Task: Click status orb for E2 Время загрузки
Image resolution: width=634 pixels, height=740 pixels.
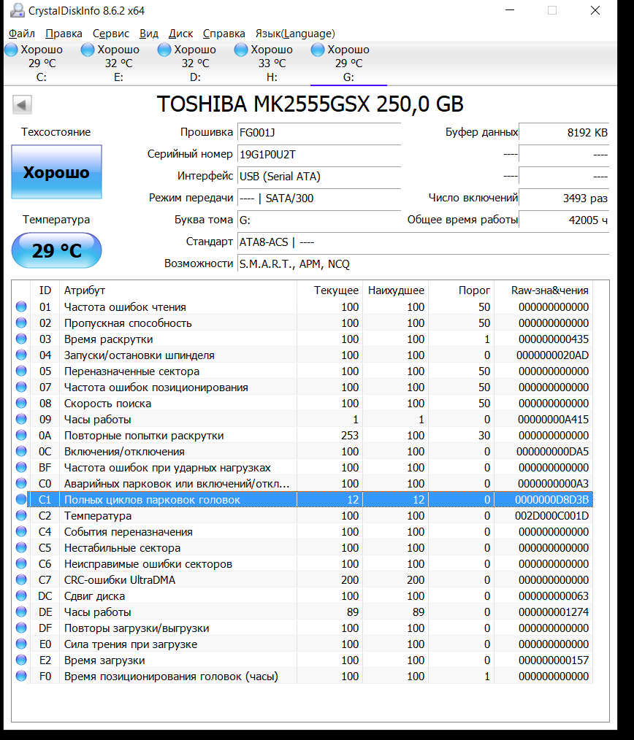Action: coord(21,660)
